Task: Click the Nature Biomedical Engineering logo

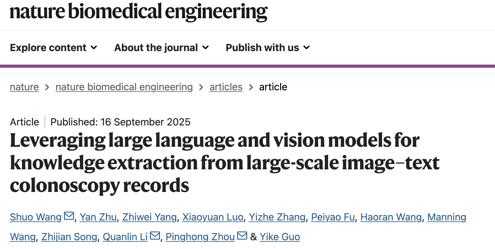Action: point(138,12)
